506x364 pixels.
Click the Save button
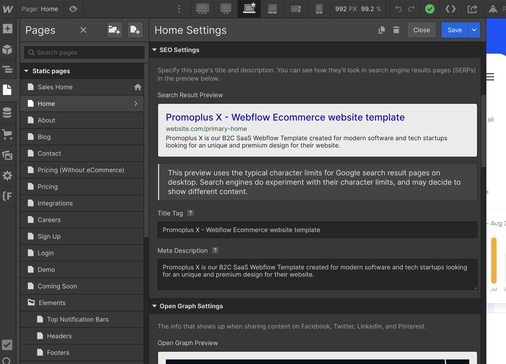[x=455, y=30]
